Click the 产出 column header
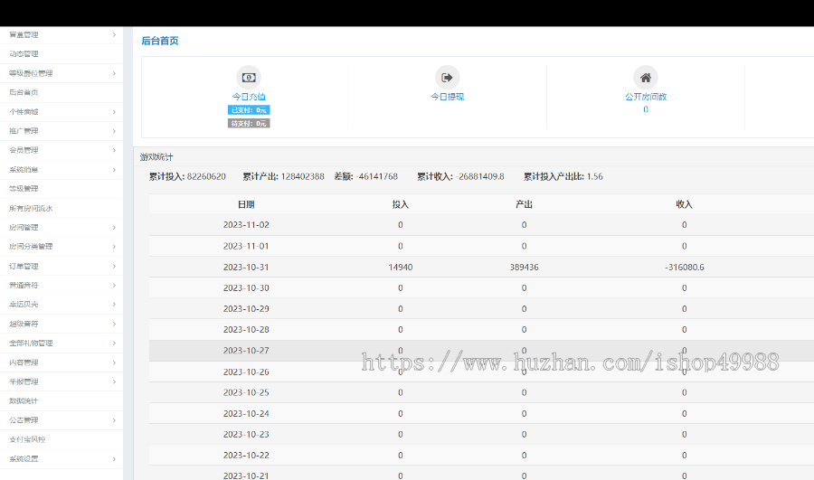The image size is (814, 480). point(524,204)
